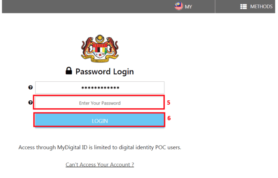278x178 pixels.
Task: Click the help icon beside the masked ID field
Action: pyautogui.click(x=31, y=88)
